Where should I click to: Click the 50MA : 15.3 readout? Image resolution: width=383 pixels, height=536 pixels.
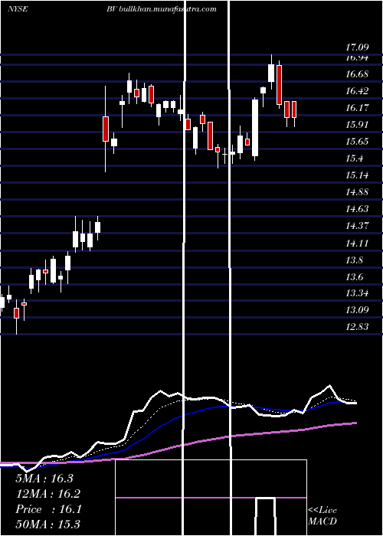coord(47,524)
